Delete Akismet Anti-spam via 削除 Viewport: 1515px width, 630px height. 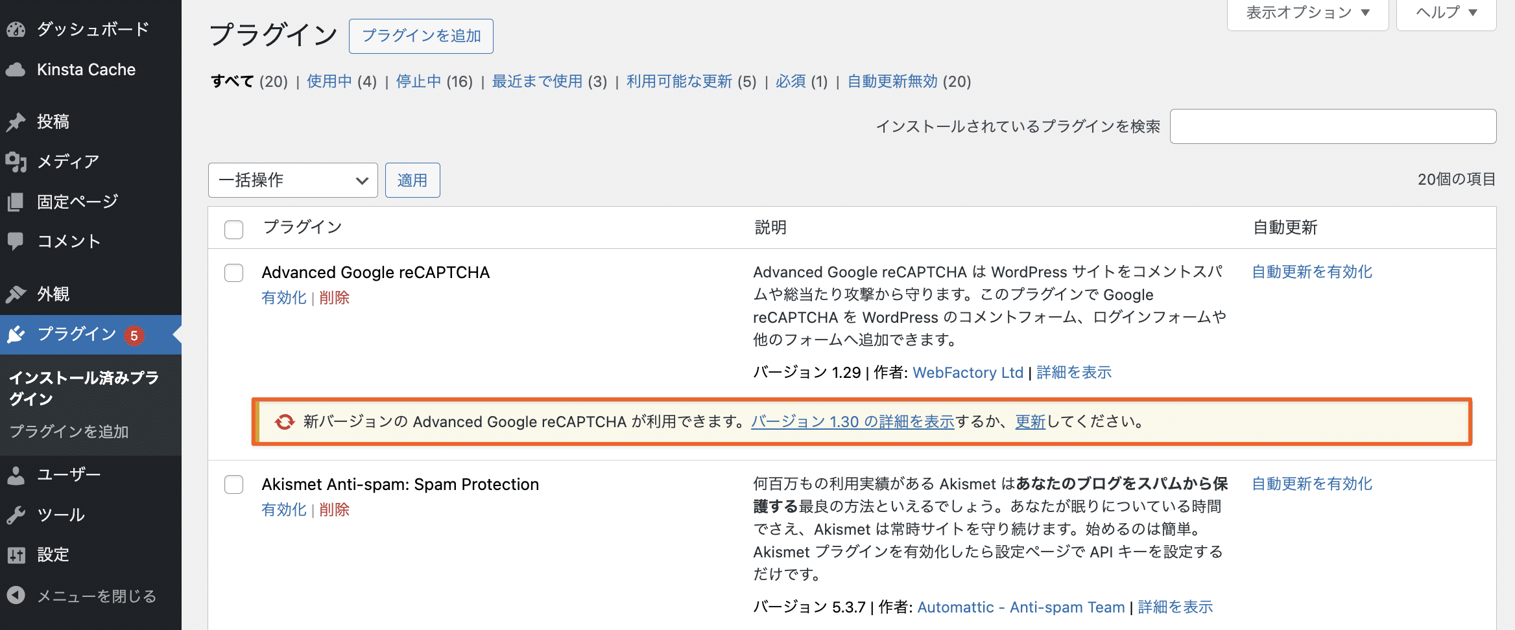(335, 510)
